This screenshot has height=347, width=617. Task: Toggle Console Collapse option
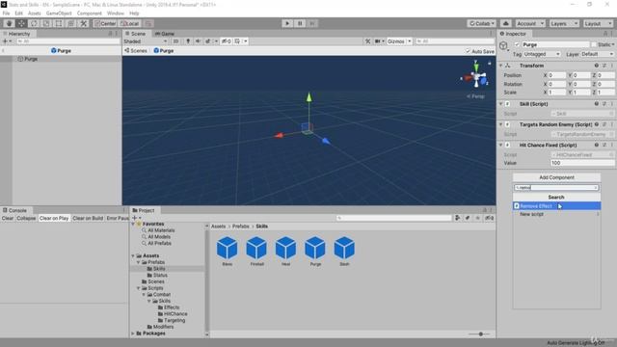26,219
